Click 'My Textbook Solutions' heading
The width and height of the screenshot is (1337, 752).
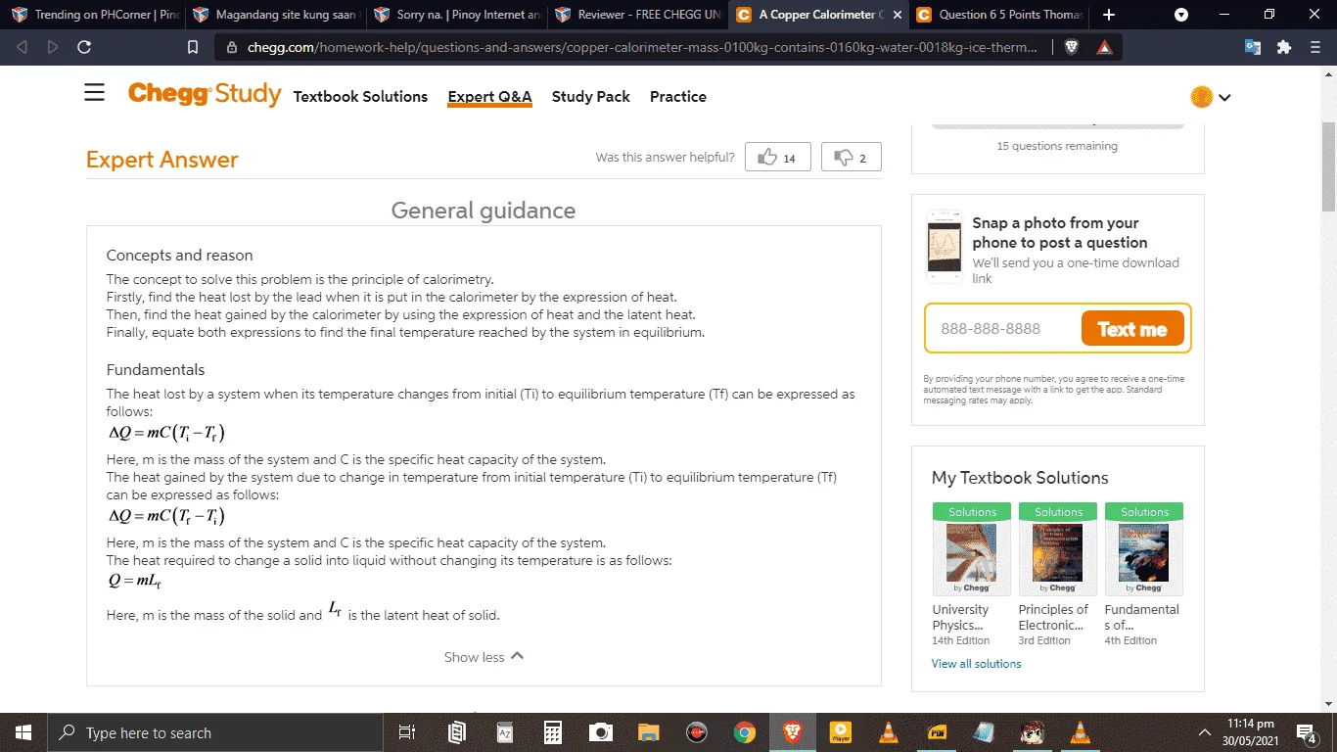tap(1020, 478)
